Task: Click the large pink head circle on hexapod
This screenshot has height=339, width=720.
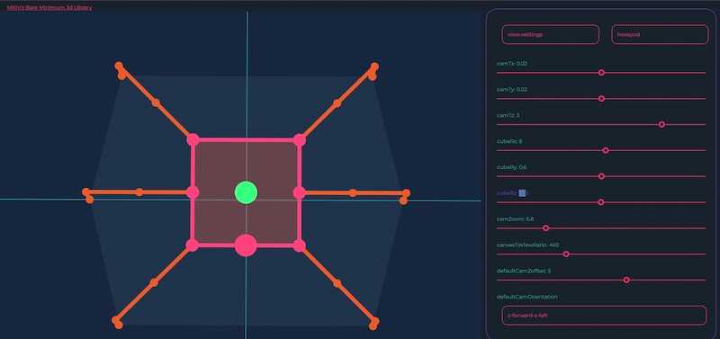Action: tap(246, 245)
